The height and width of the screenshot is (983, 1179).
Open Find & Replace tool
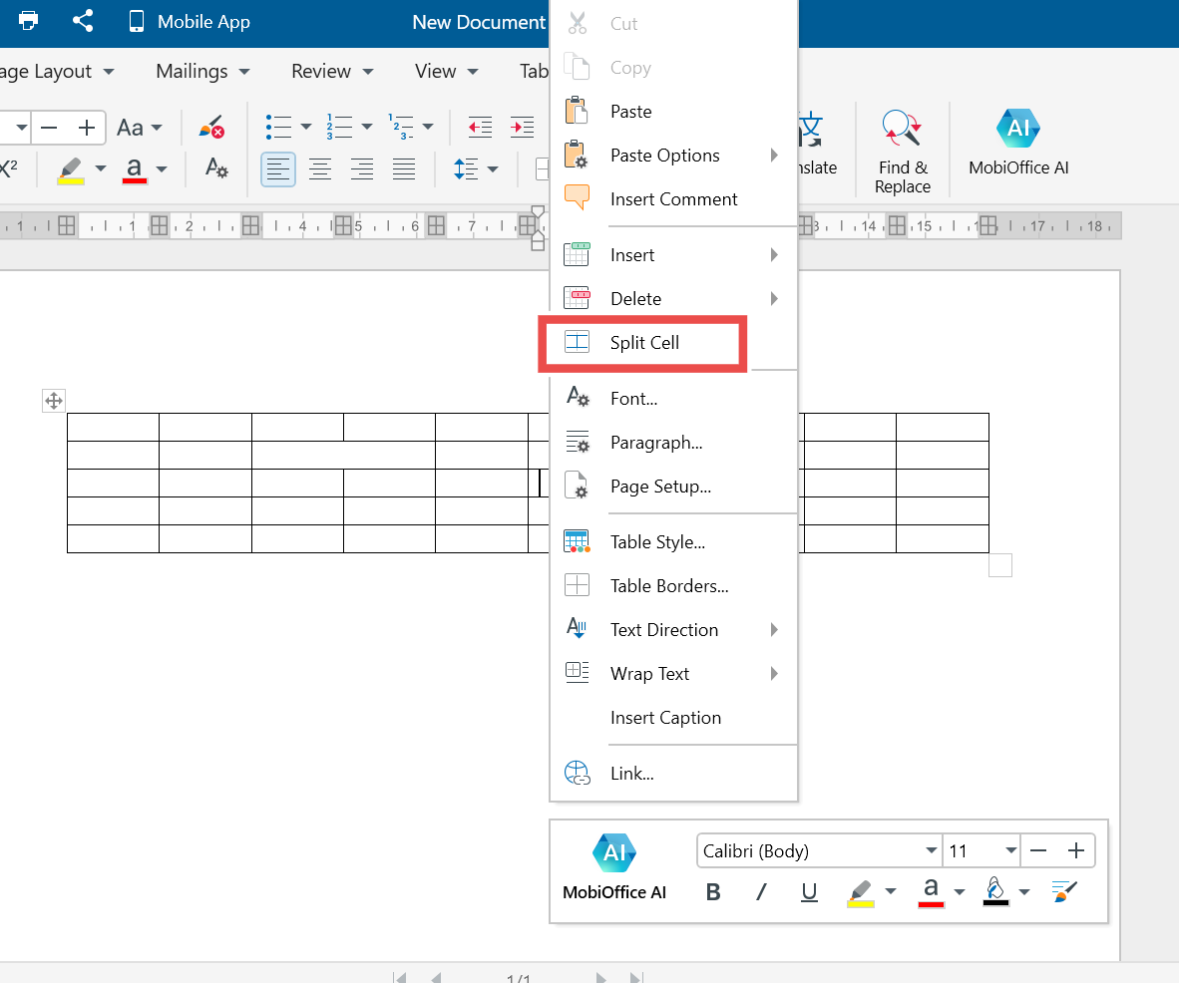point(903,152)
